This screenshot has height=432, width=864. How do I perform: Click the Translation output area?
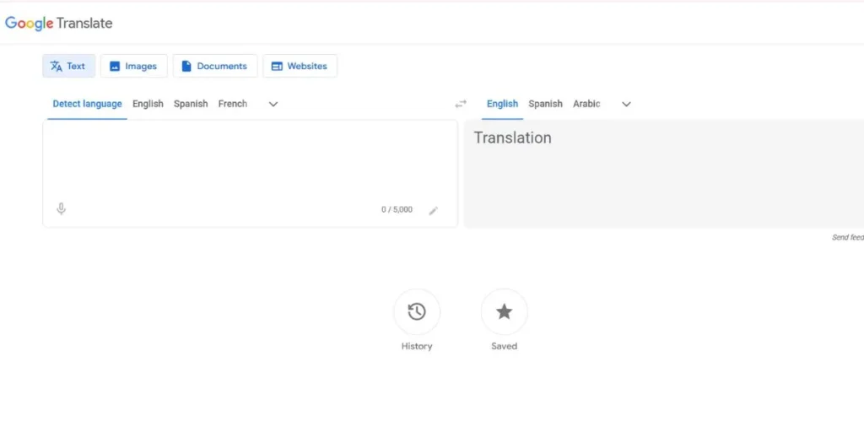click(x=663, y=174)
